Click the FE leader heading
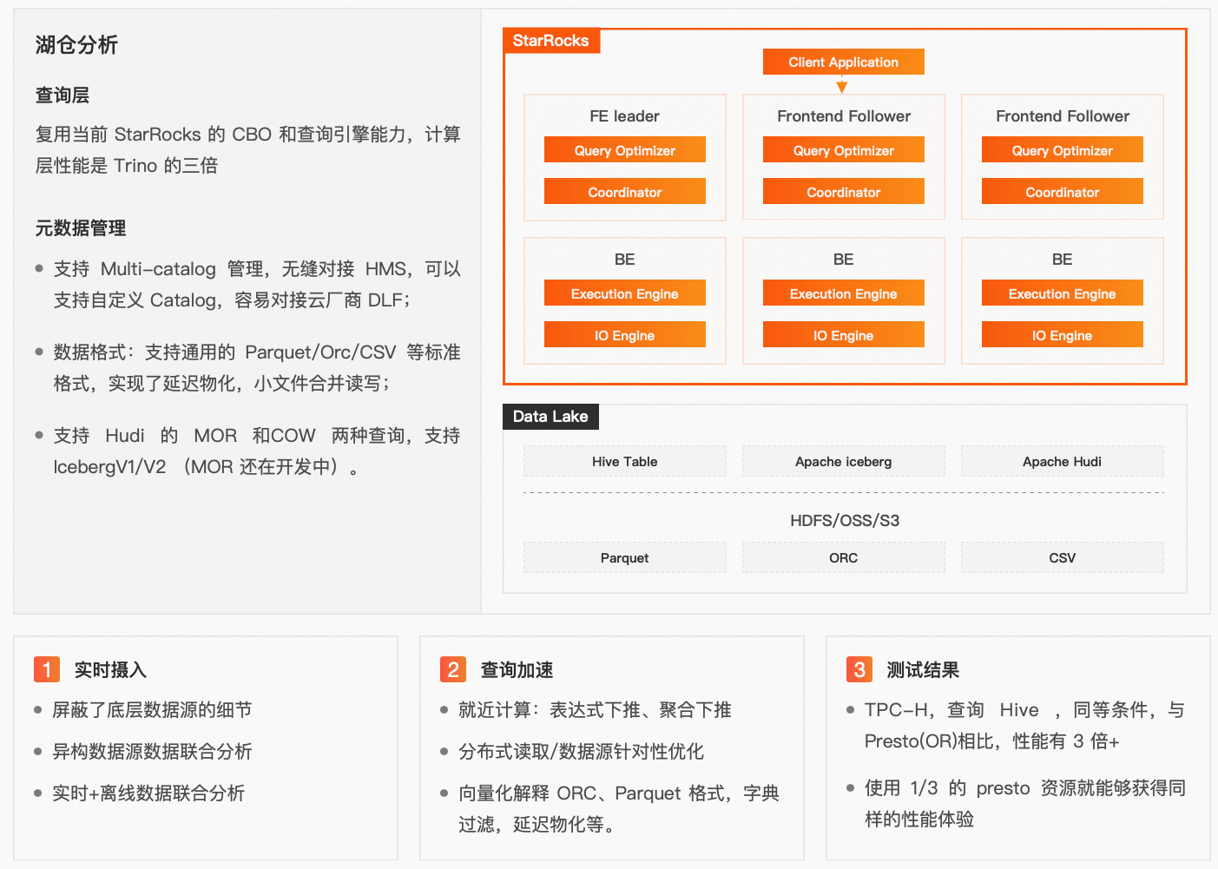The height and width of the screenshot is (869, 1218). (624, 116)
